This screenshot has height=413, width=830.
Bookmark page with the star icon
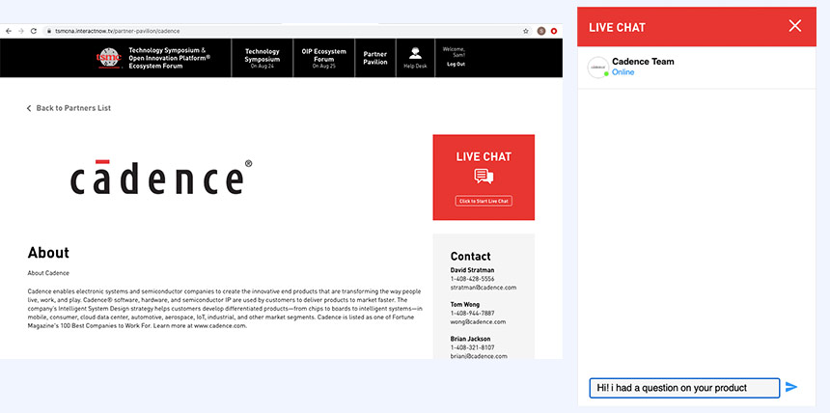tap(526, 31)
